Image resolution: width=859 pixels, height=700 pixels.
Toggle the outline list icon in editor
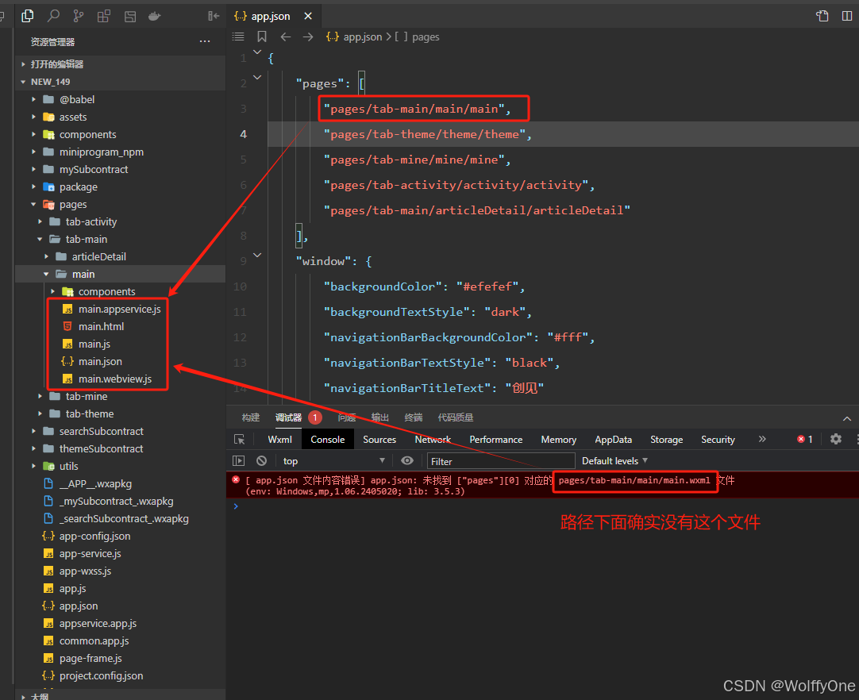point(238,37)
